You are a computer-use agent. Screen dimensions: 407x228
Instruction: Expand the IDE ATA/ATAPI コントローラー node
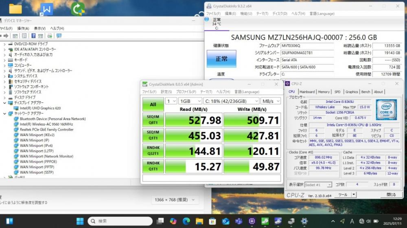coord(4,49)
